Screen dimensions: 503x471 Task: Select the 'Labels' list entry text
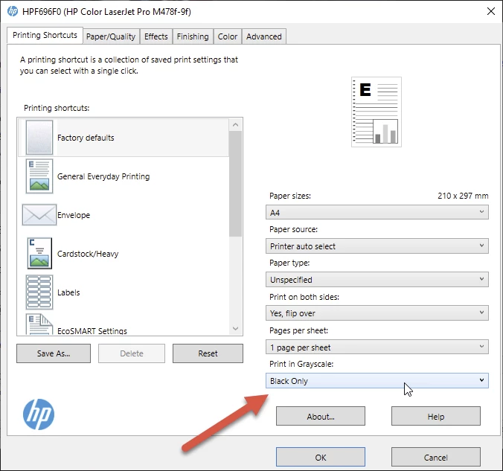pos(68,292)
